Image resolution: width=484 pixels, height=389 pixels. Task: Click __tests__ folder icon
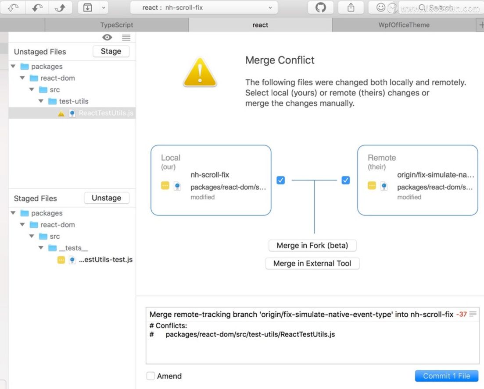click(53, 248)
